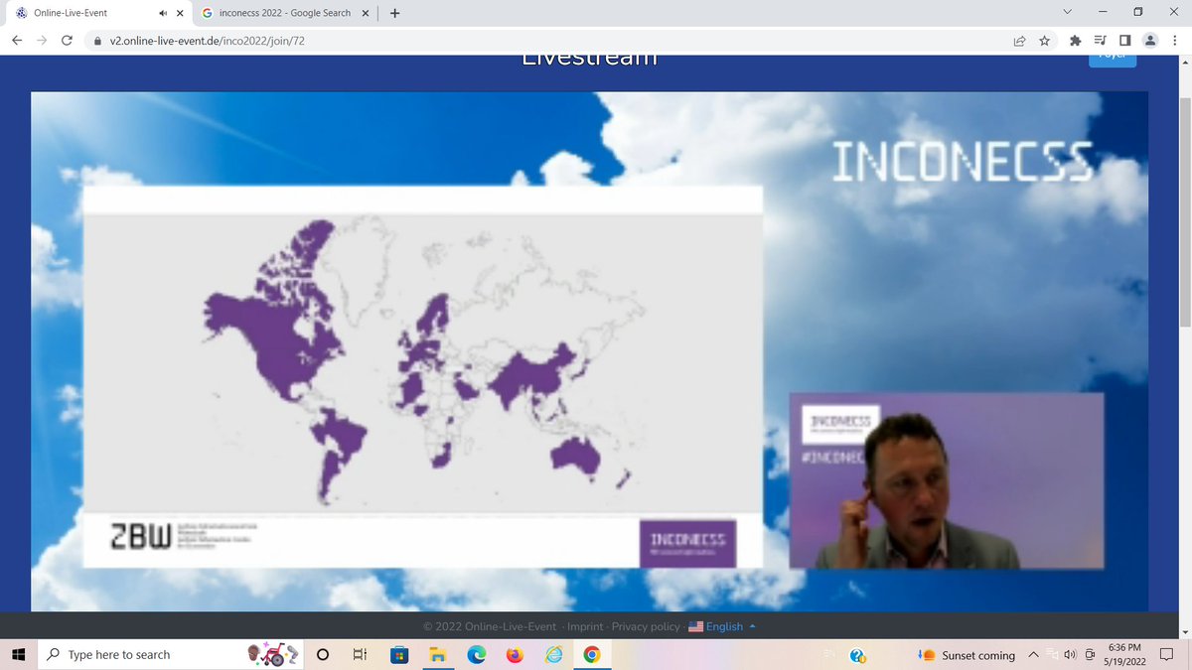1192x670 pixels.
Task: Click the world map slide in the livestream
Action: coord(422,376)
